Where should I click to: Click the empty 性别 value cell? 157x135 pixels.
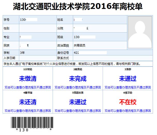coord(37,28)
